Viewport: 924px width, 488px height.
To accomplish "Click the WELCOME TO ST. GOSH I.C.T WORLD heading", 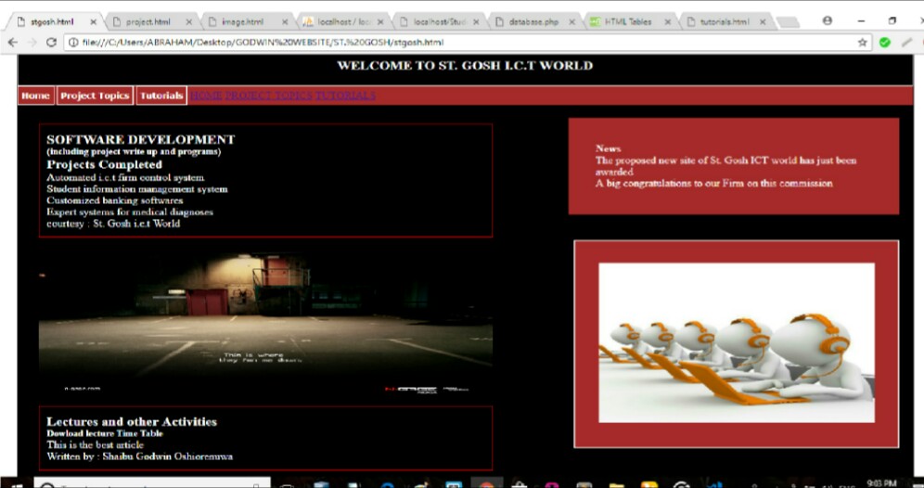I will click(x=465, y=66).
